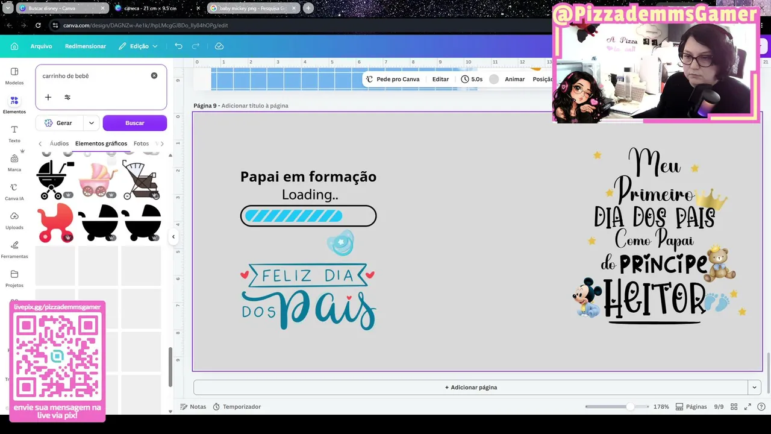Expand the Gerar dropdown arrow
771x434 pixels.
click(92, 123)
